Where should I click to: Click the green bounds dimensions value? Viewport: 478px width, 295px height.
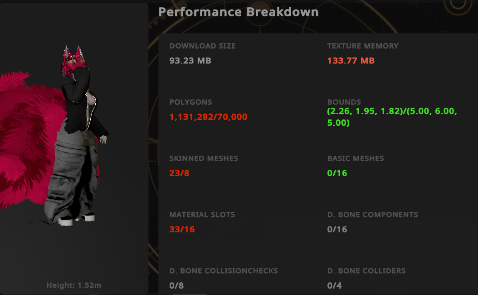(x=392, y=117)
